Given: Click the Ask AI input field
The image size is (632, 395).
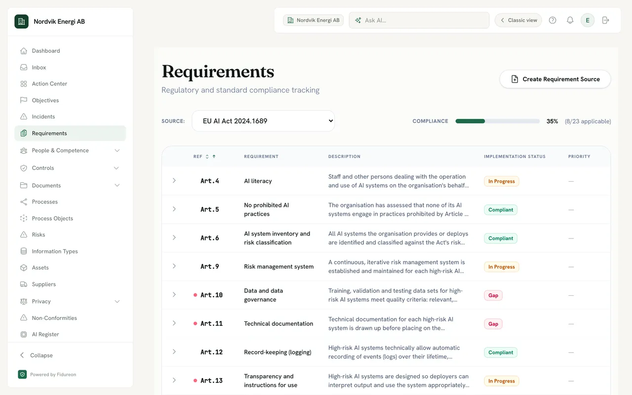Looking at the screenshot, I should 419,20.
